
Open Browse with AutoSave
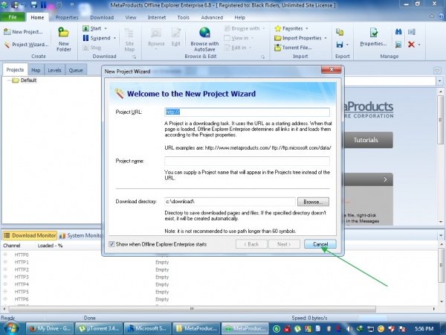[x=204, y=39]
